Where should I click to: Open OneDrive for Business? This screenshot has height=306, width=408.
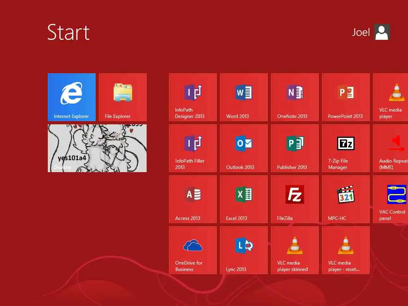click(192, 250)
